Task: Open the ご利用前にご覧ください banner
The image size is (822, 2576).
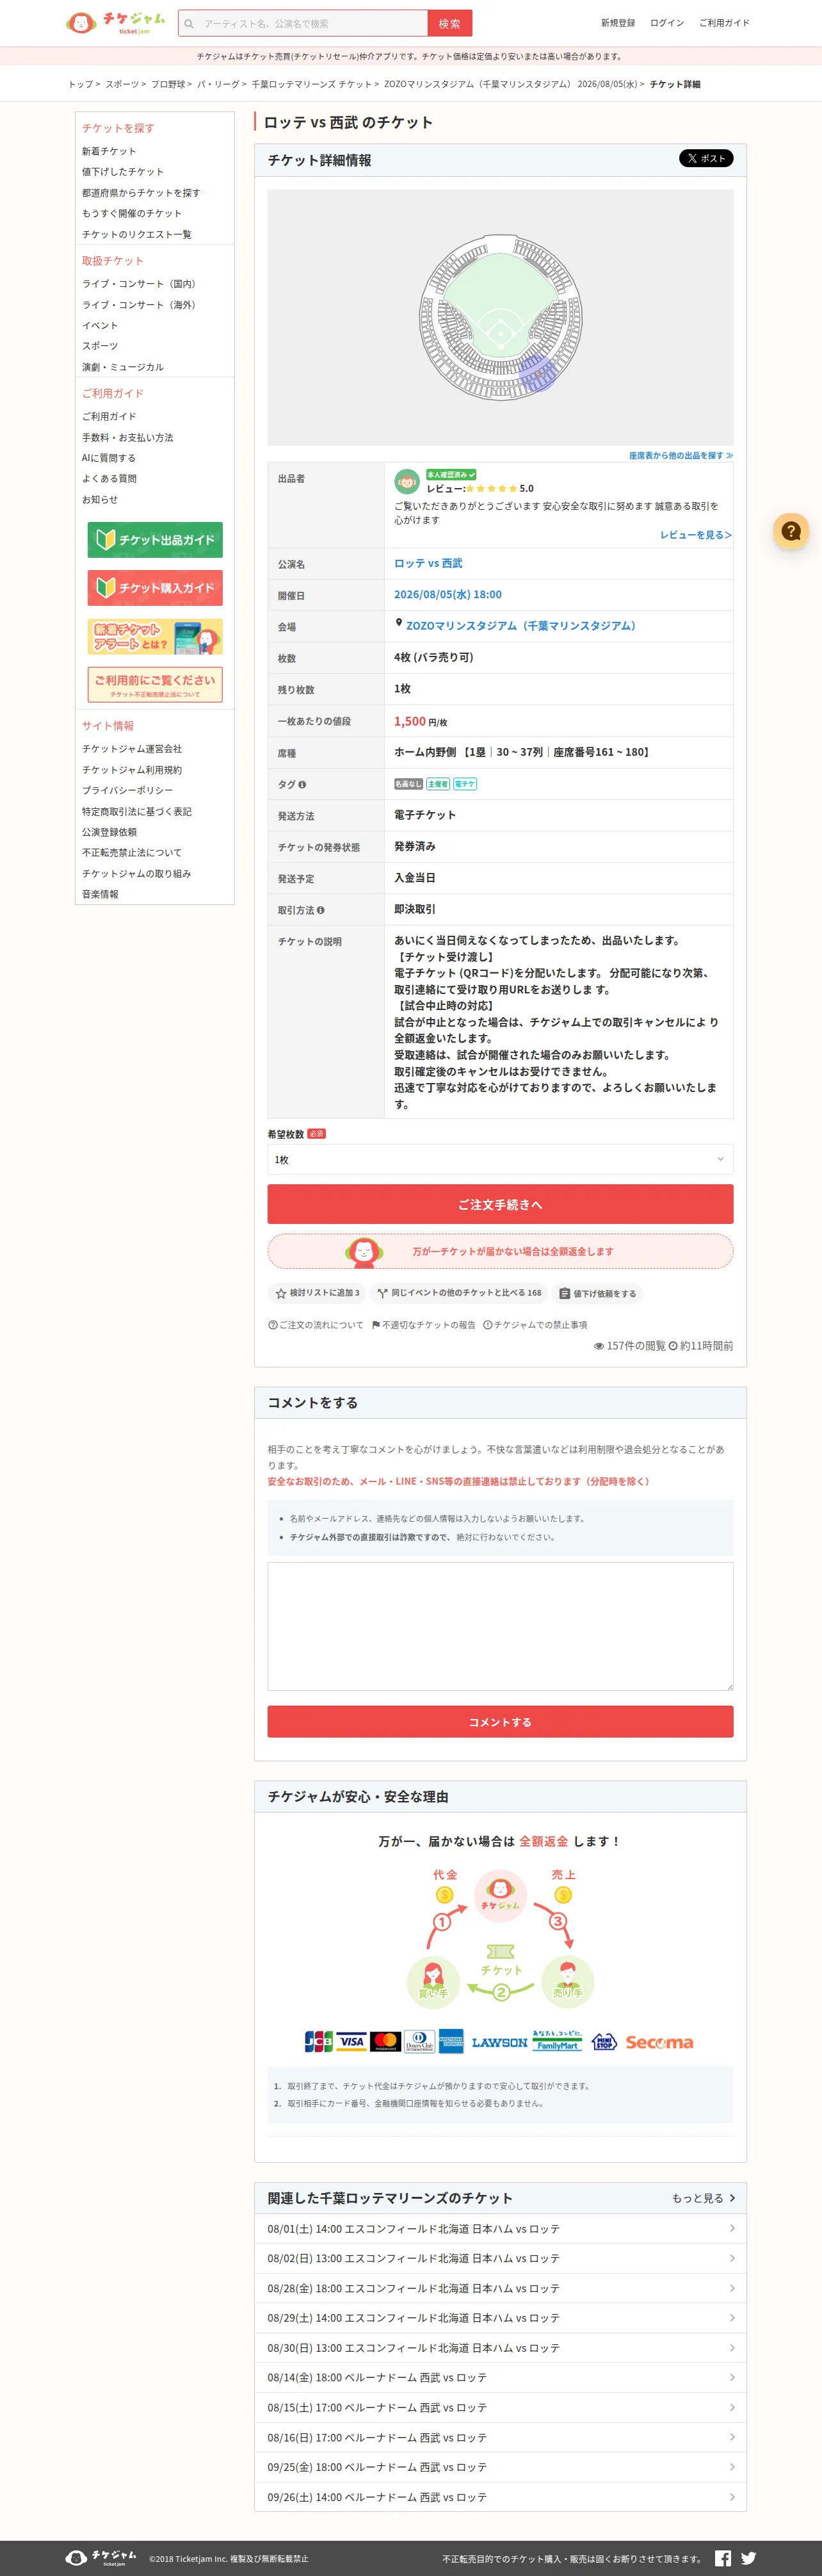Action: [x=155, y=685]
